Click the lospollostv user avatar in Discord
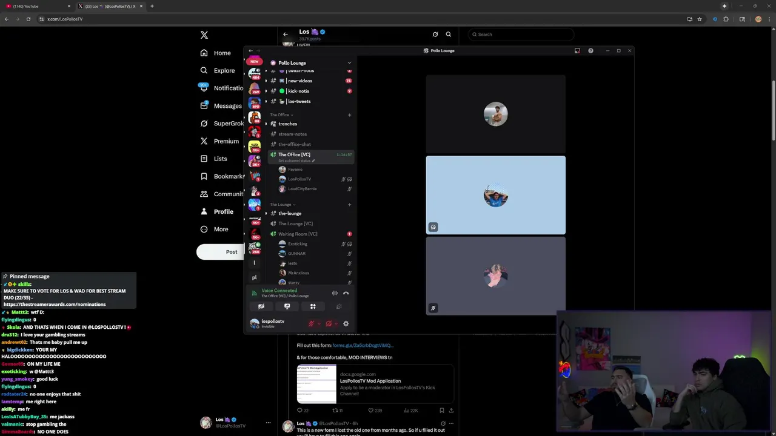The width and height of the screenshot is (776, 436). coord(255,323)
